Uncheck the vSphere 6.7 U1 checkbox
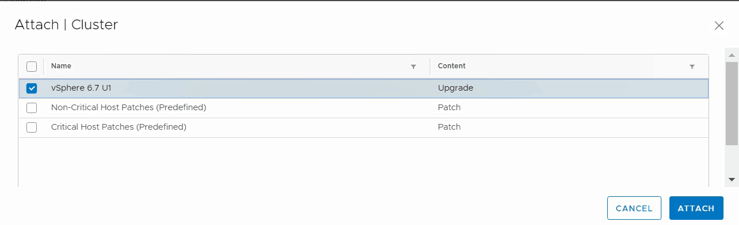 pos(32,88)
